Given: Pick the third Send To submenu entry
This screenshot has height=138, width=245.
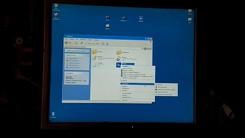Looking at the screenshot, I should coord(165,90).
